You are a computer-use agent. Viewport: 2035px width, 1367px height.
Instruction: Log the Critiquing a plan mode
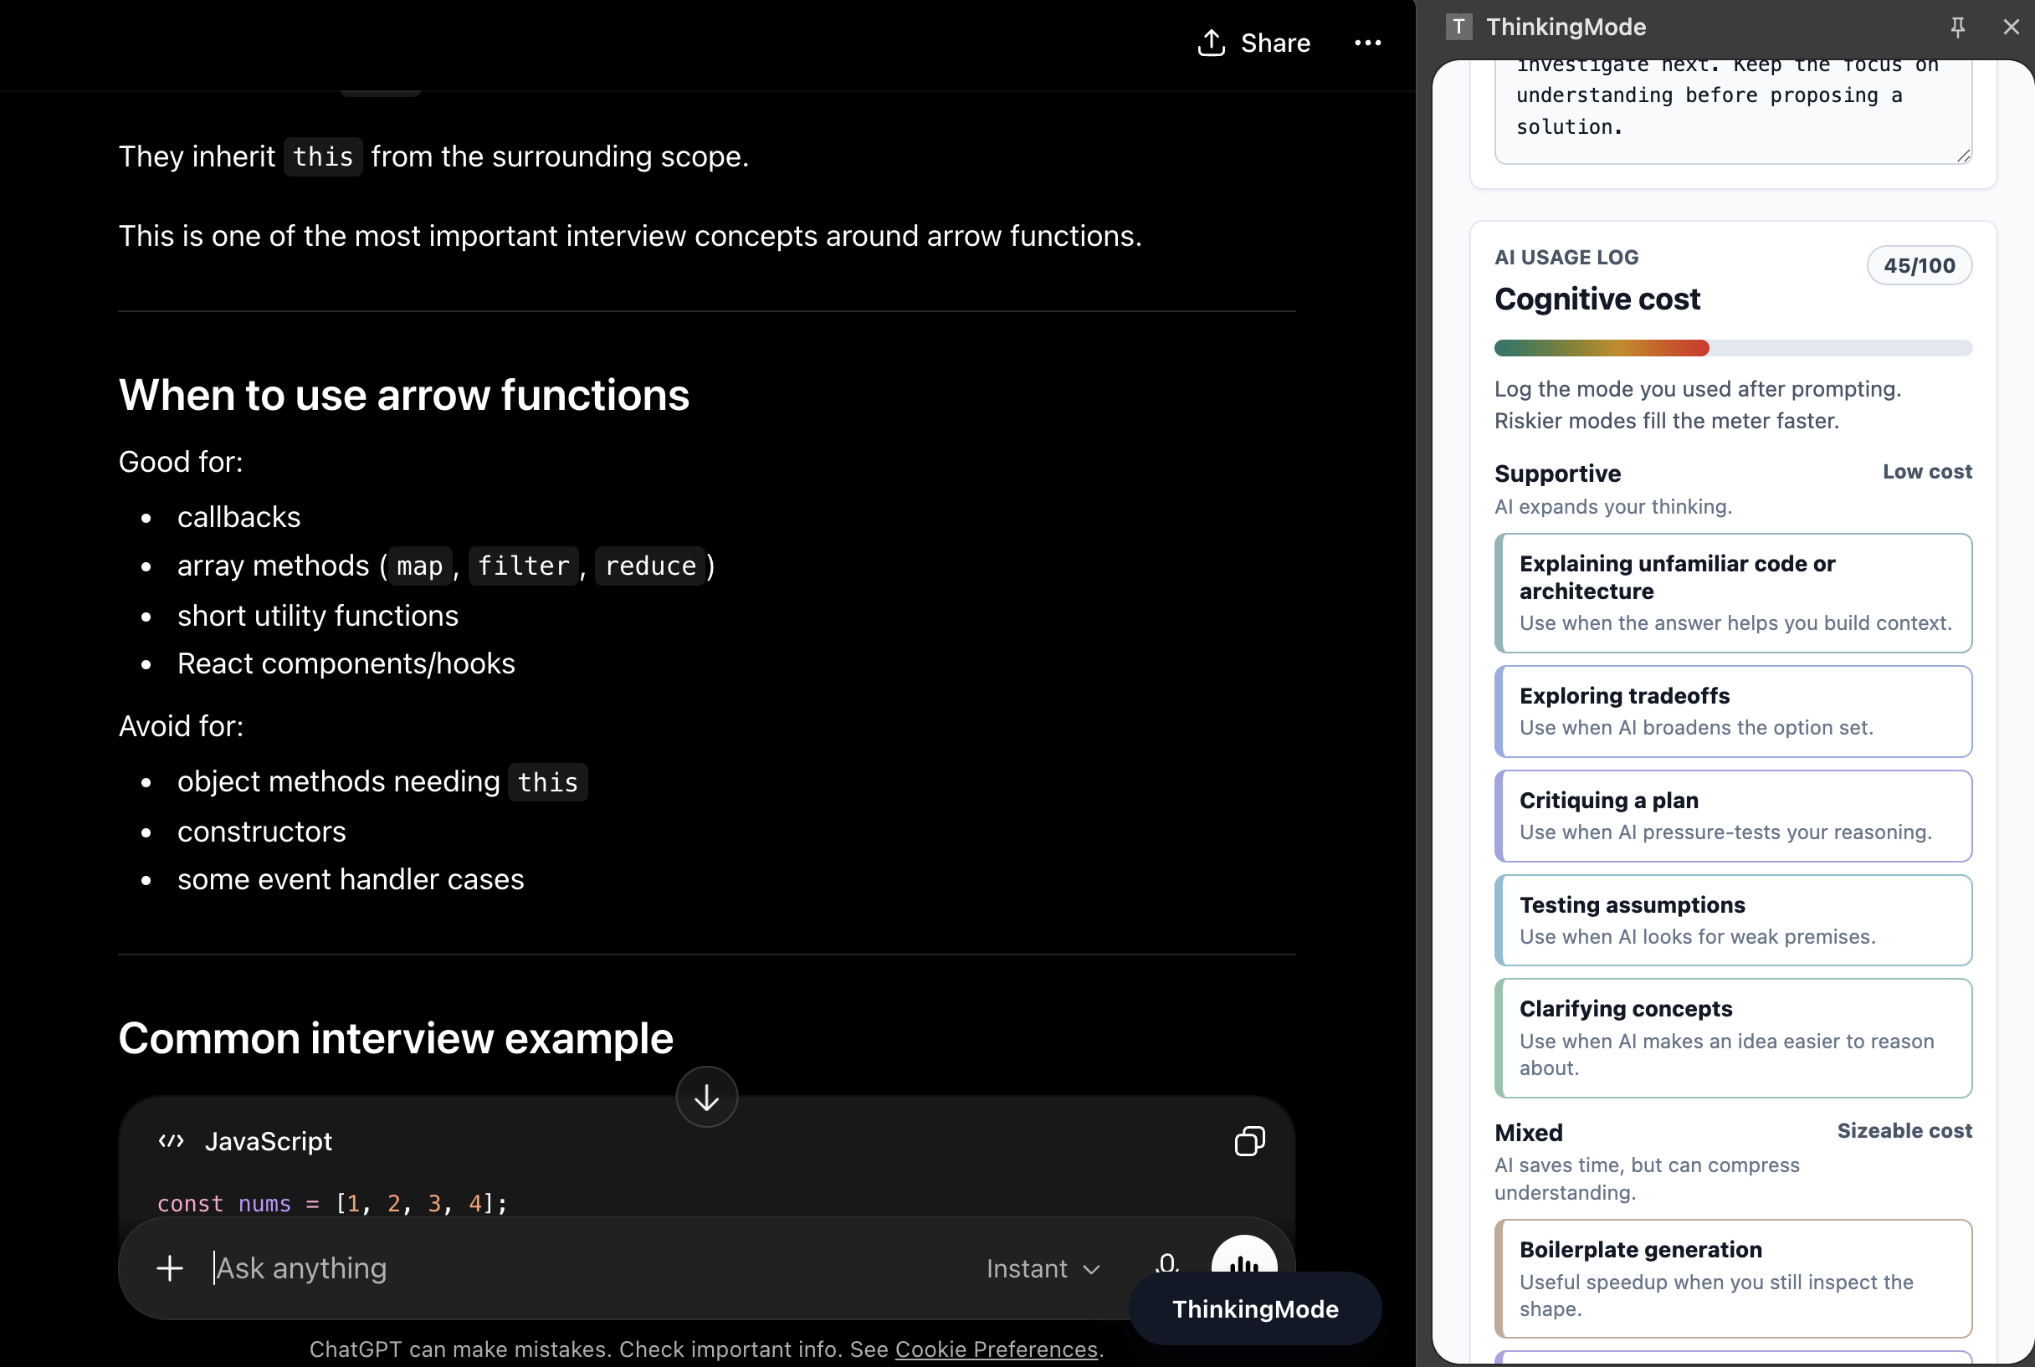click(1732, 816)
